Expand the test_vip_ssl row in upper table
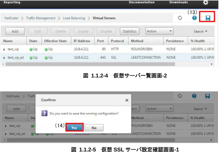This screenshot has height=152, width=221. (x=4, y=58)
